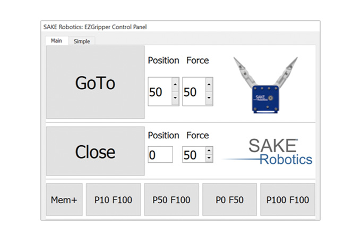
Task: Click the Mem+ button
Action: 64,200
